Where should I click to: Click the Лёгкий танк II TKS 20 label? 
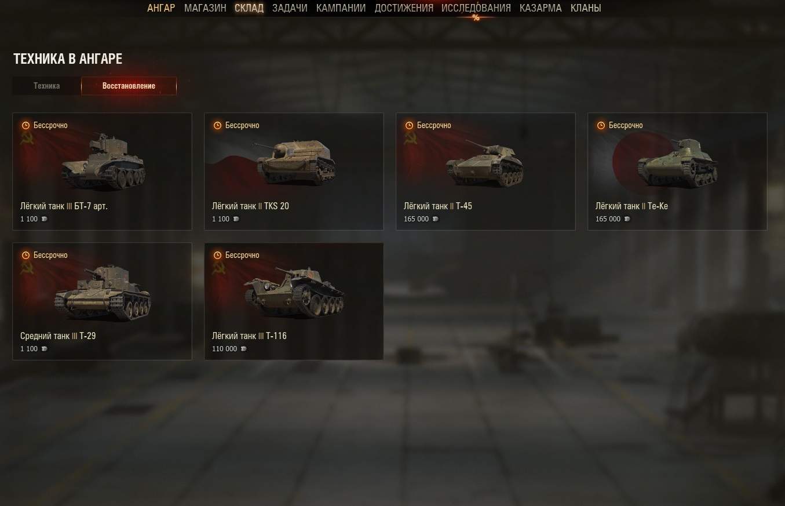[250, 206]
